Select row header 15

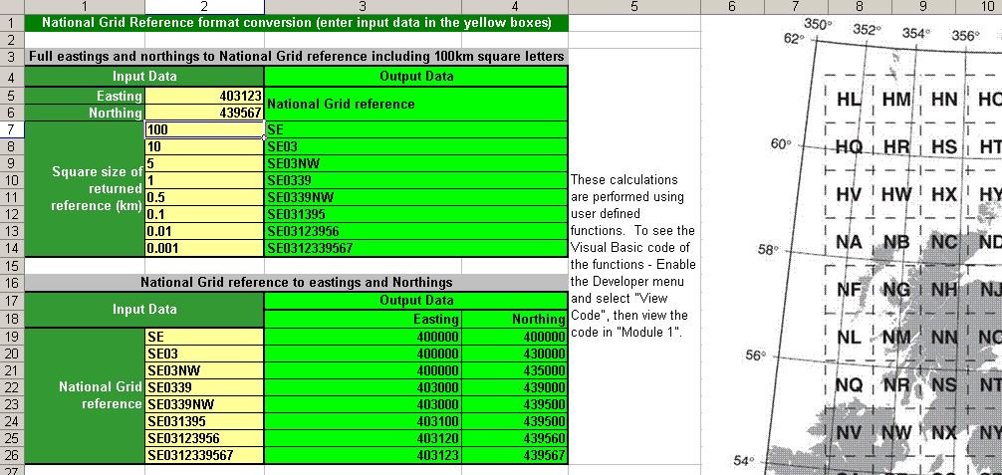pos(12,265)
